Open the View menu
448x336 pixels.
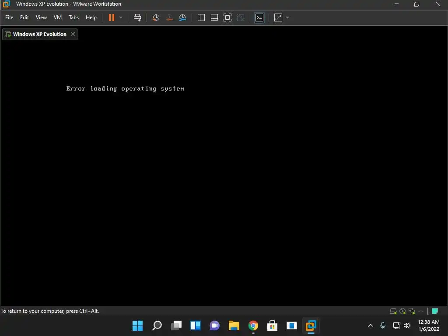pyautogui.click(x=41, y=17)
